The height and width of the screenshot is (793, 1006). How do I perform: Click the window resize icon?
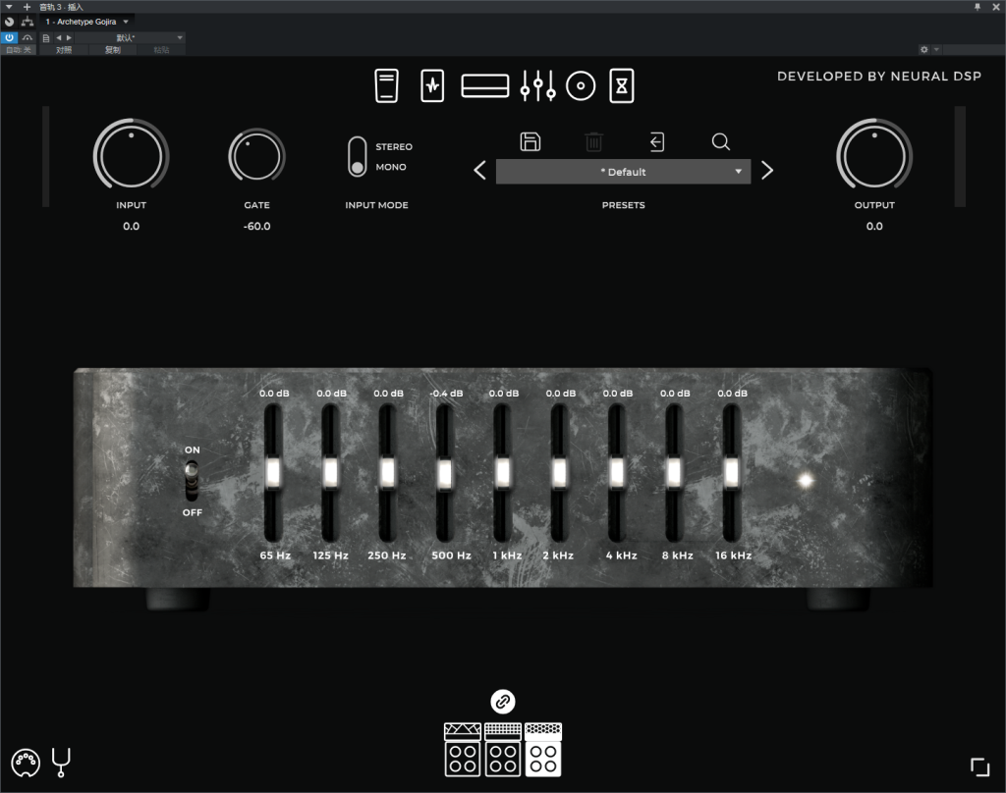click(x=979, y=767)
